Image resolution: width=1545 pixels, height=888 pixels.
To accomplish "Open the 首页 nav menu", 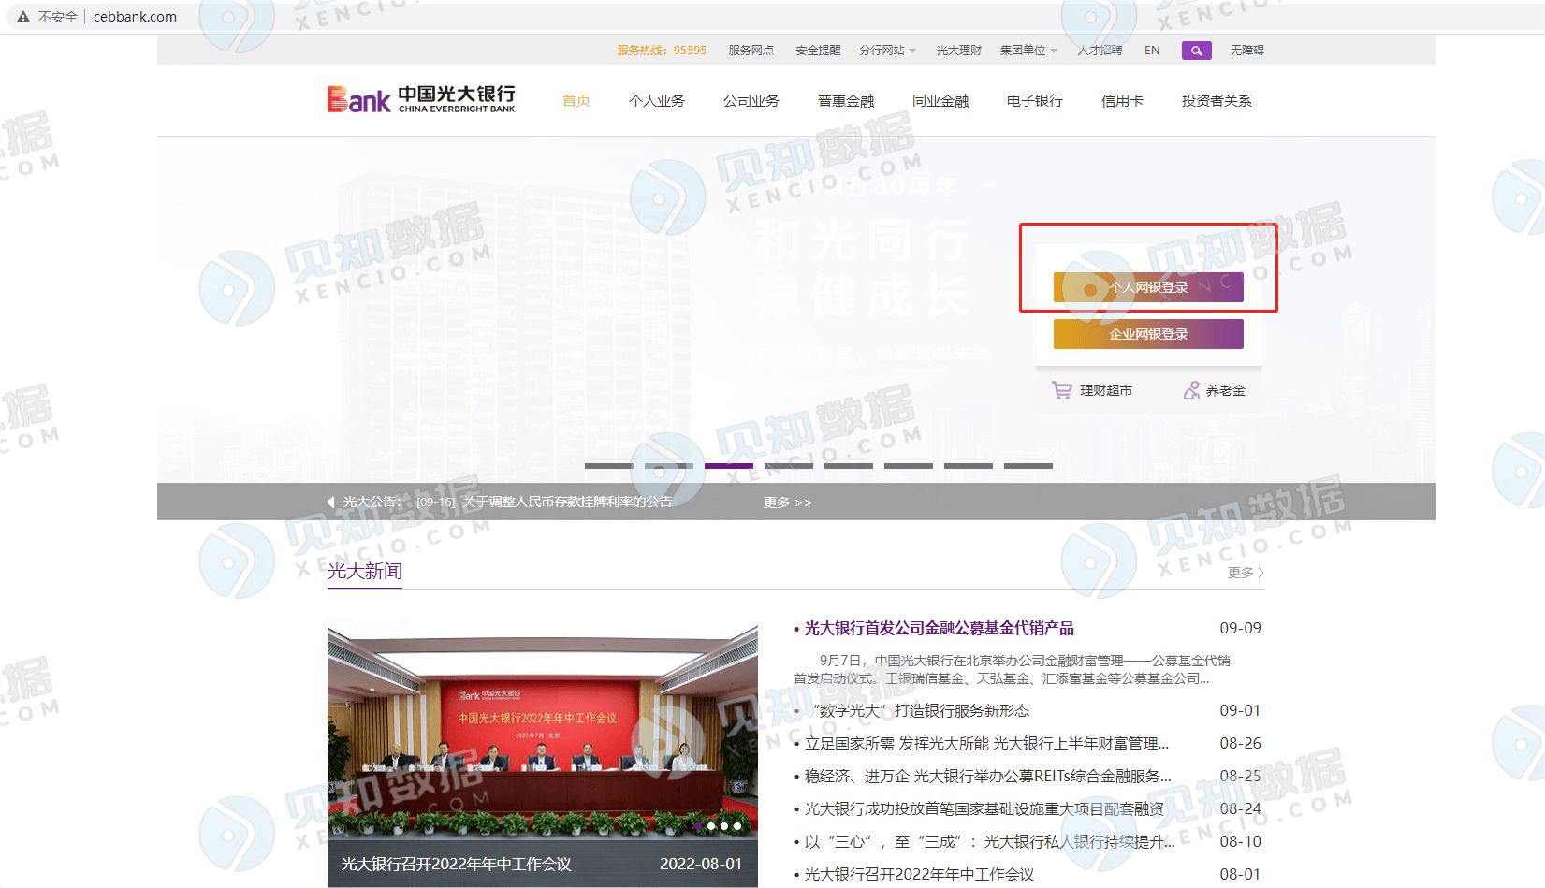I will (x=576, y=101).
